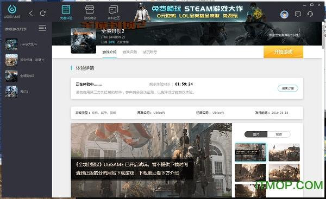Viewport: 326px width, 199px height.
Task: Open the second-row left gallery thumbnail
Action: pos(250,172)
